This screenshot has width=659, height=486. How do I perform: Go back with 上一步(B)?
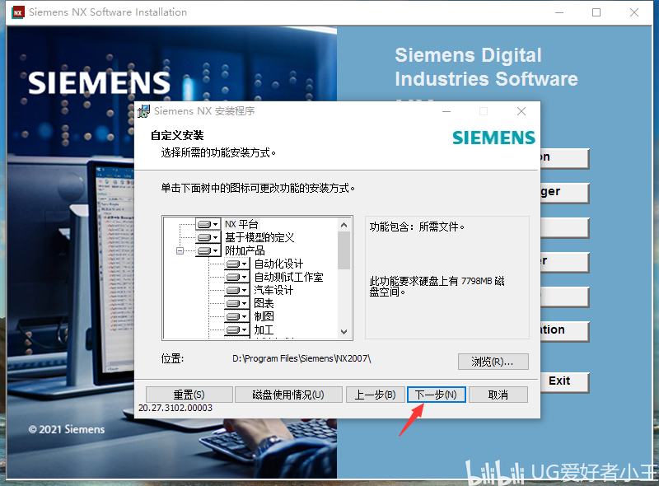pos(376,395)
